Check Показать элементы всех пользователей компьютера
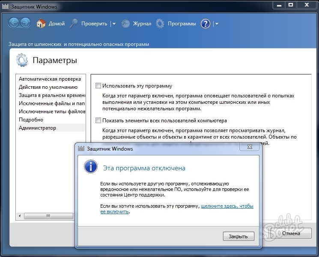319x257 pixels. click(x=98, y=121)
